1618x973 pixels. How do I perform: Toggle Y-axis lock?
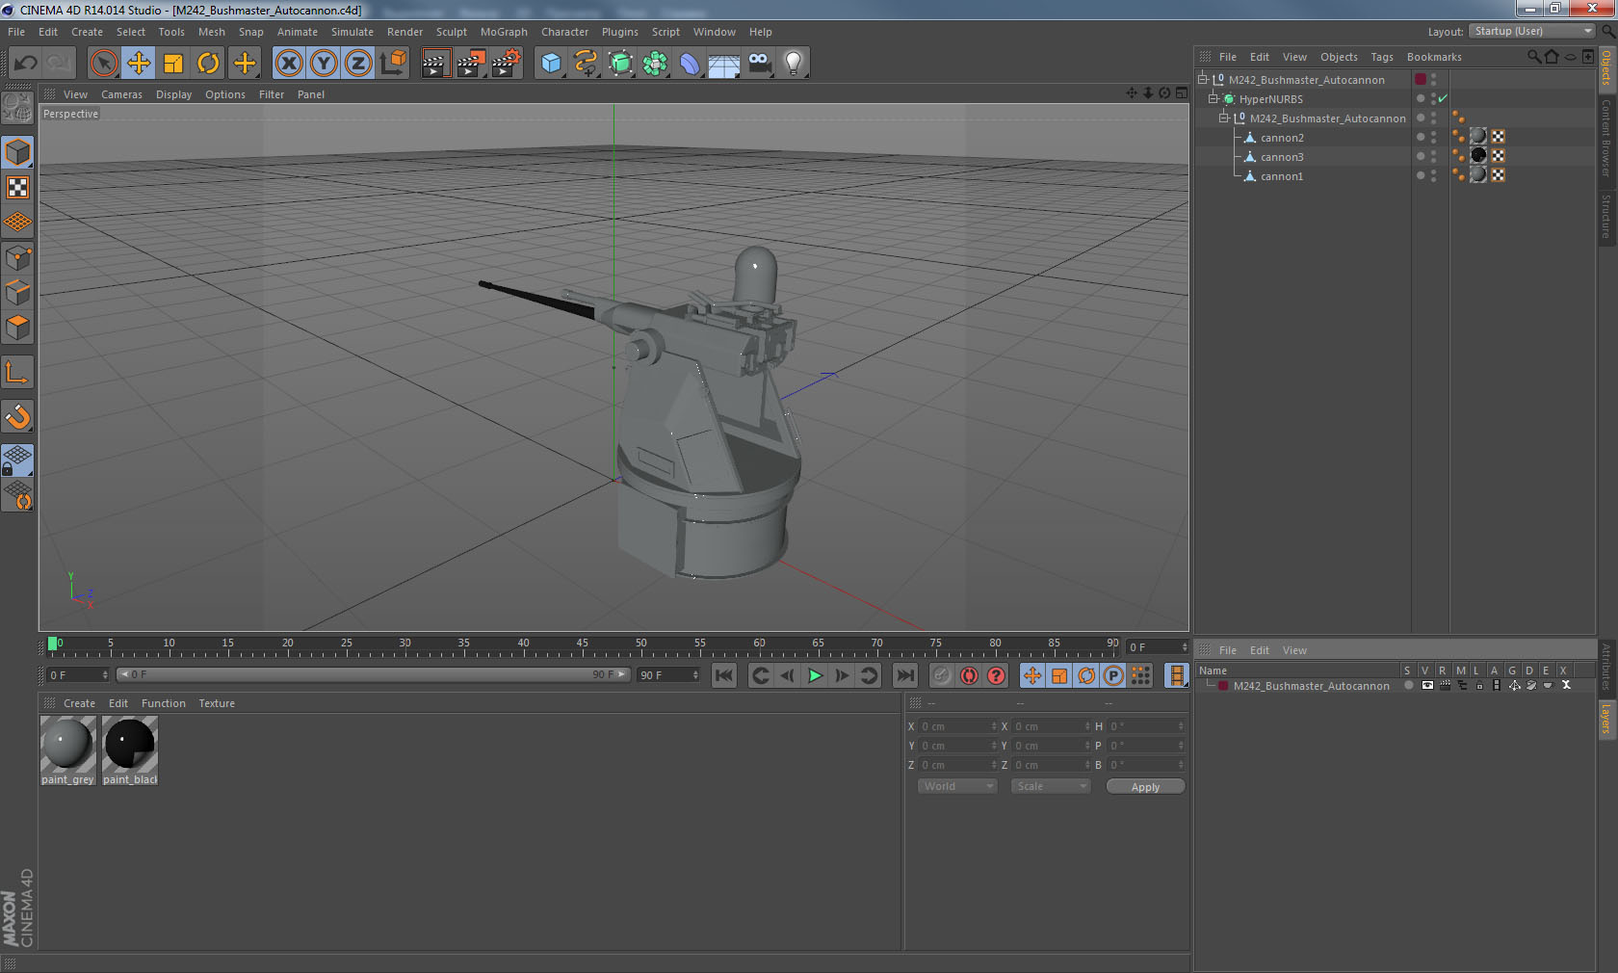(324, 64)
